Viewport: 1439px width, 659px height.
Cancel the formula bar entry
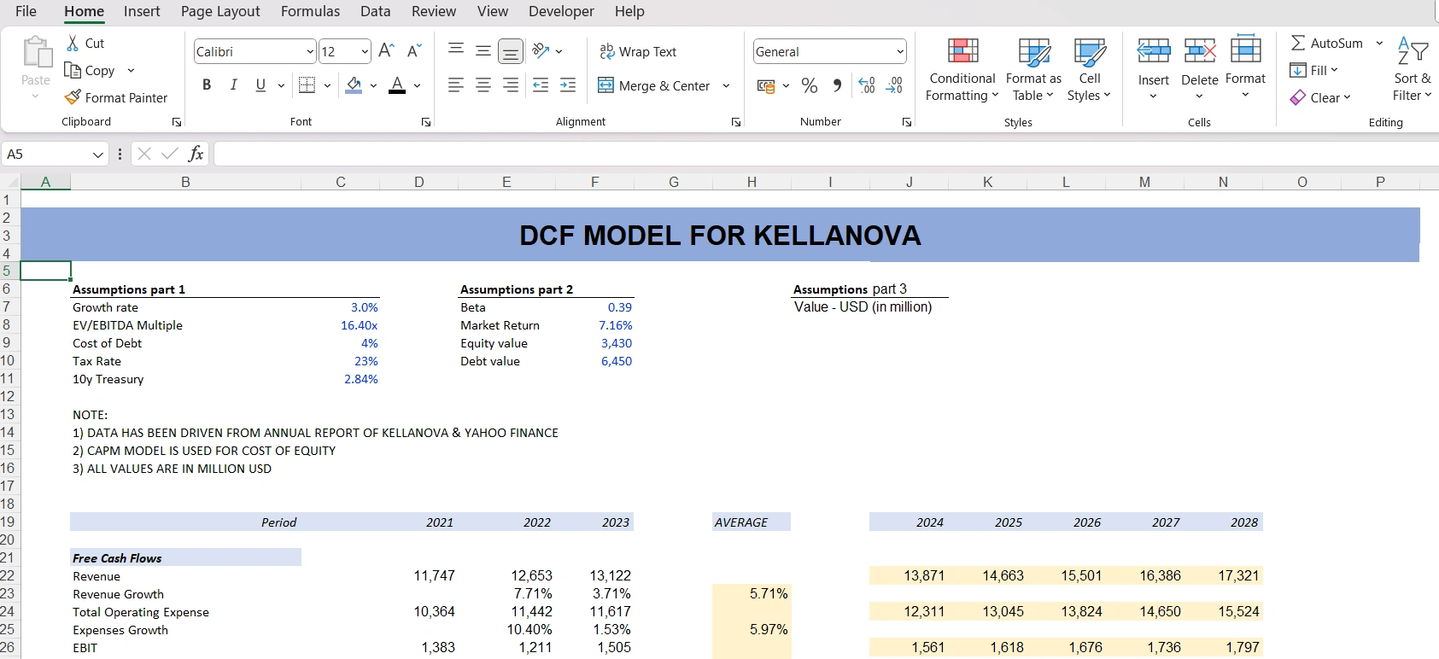point(144,154)
